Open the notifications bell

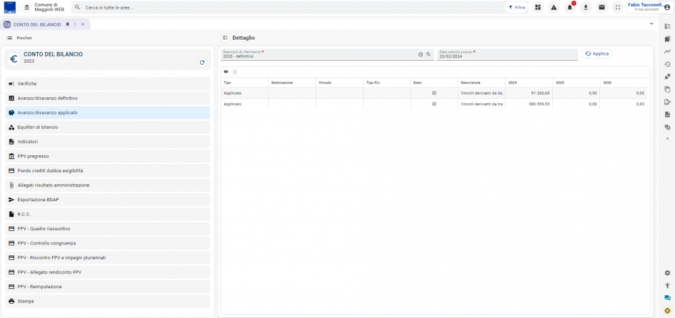click(x=570, y=7)
